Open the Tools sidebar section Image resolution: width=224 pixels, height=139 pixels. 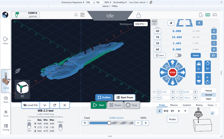click(6, 114)
